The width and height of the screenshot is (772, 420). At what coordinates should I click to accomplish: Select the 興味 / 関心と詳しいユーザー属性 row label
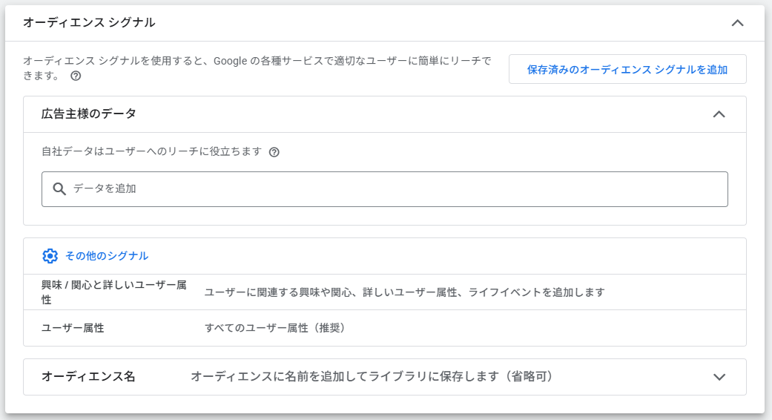click(x=113, y=292)
